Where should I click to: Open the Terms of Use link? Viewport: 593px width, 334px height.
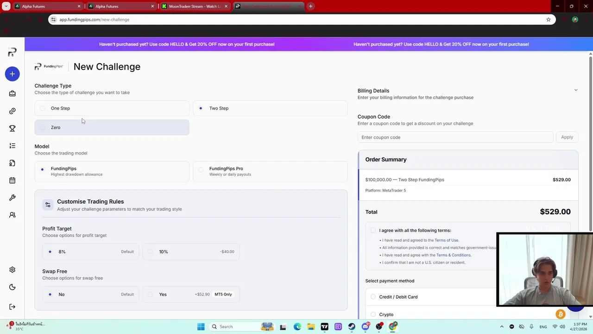[x=446, y=240]
